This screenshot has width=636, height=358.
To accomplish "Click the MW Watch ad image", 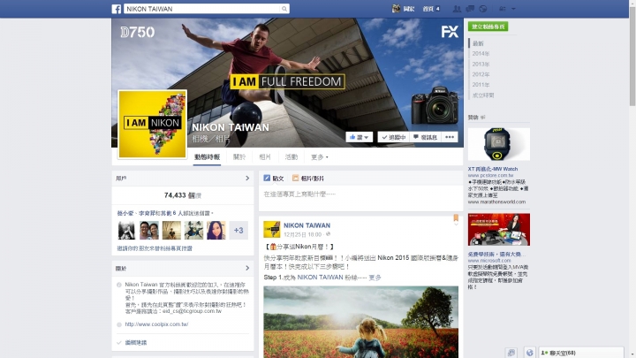I will tap(499, 144).
